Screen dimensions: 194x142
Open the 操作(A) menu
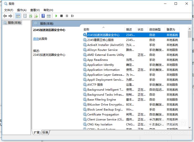point(22,10)
